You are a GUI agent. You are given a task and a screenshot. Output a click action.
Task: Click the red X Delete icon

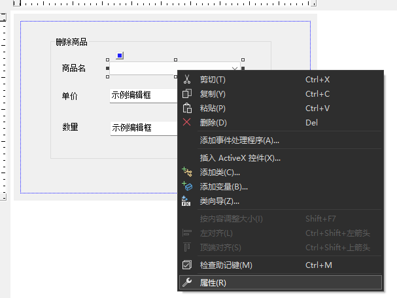[x=187, y=122]
